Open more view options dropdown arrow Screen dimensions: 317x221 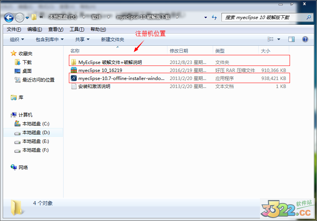pos(279,39)
